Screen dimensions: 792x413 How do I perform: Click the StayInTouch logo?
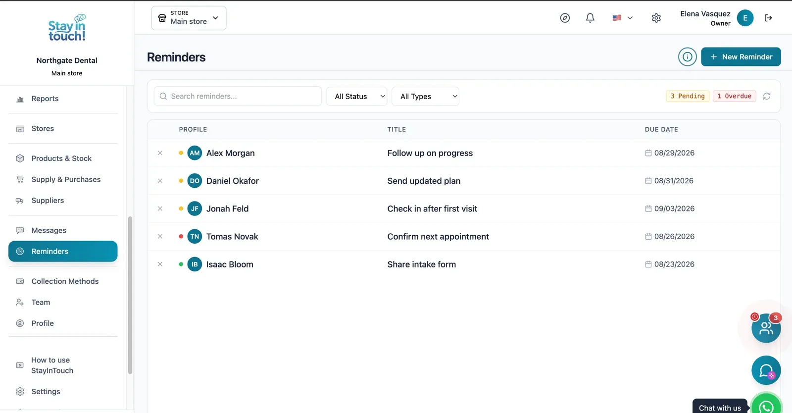pos(67,28)
